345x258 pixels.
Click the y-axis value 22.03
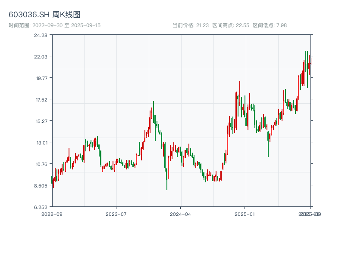(x=41, y=57)
